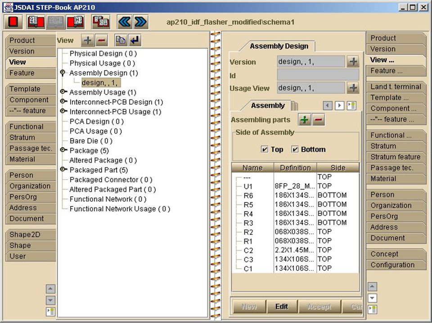Select the C2 row in assembly table

point(295,250)
